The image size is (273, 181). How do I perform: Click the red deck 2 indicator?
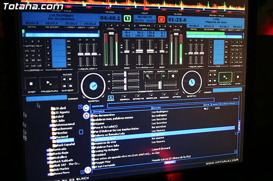click(x=161, y=19)
